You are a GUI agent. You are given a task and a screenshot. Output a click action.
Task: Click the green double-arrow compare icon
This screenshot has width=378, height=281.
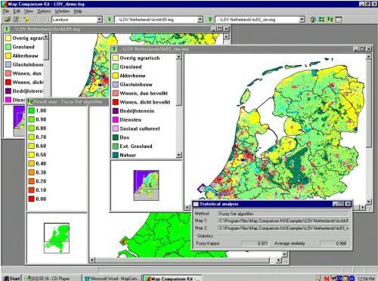pyautogui.click(x=321, y=20)
